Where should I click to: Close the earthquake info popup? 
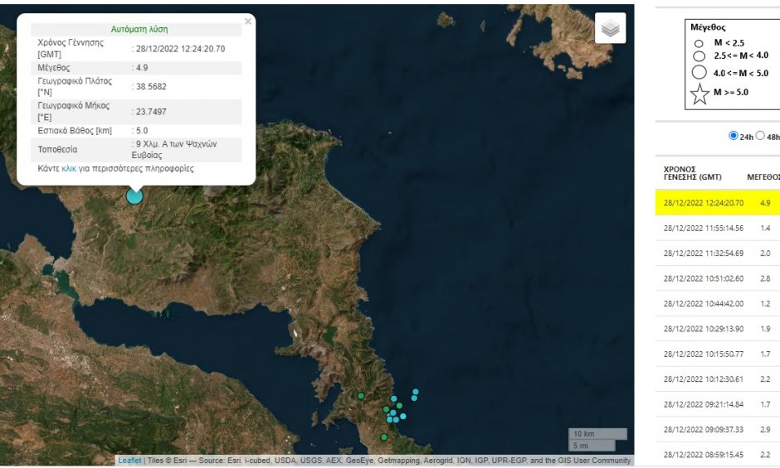[x=248, y=22]
